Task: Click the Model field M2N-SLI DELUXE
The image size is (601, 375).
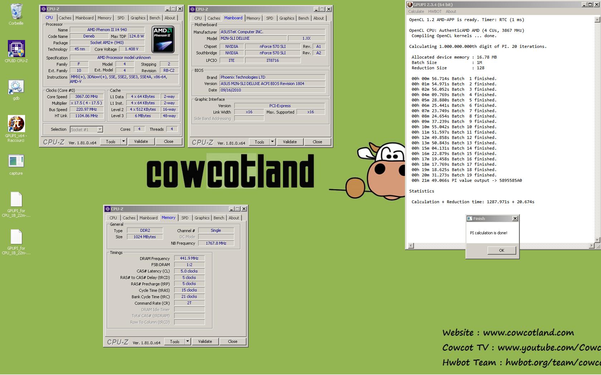Action: point(253,38)
